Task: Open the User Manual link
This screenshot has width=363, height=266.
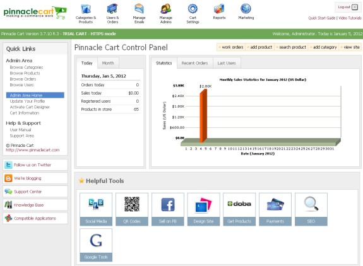Action: tap(20, 130)
